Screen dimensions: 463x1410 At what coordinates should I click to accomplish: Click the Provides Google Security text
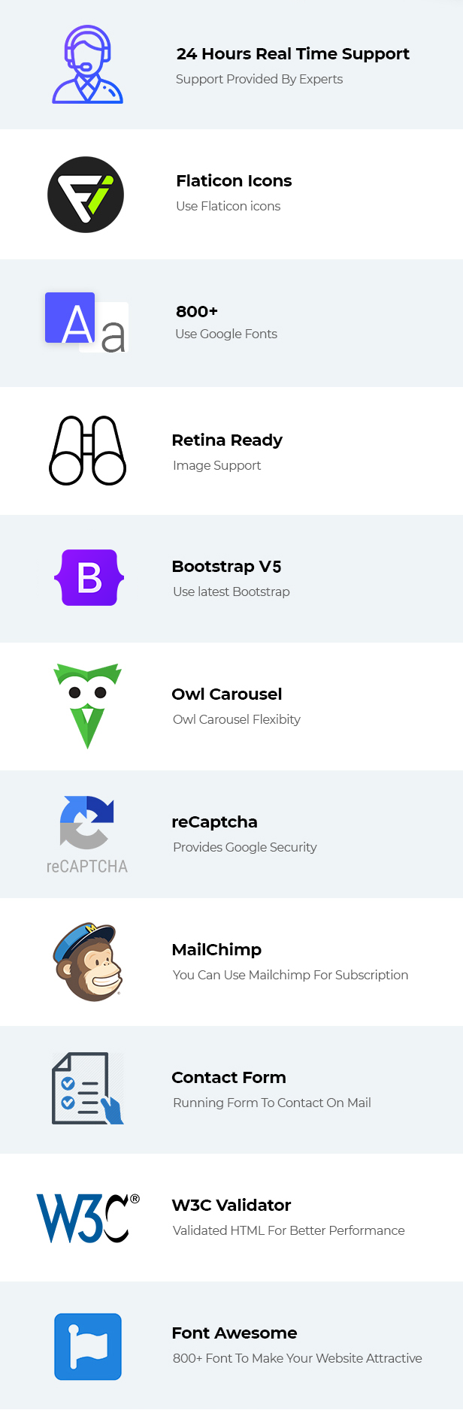tap(245, 847)
